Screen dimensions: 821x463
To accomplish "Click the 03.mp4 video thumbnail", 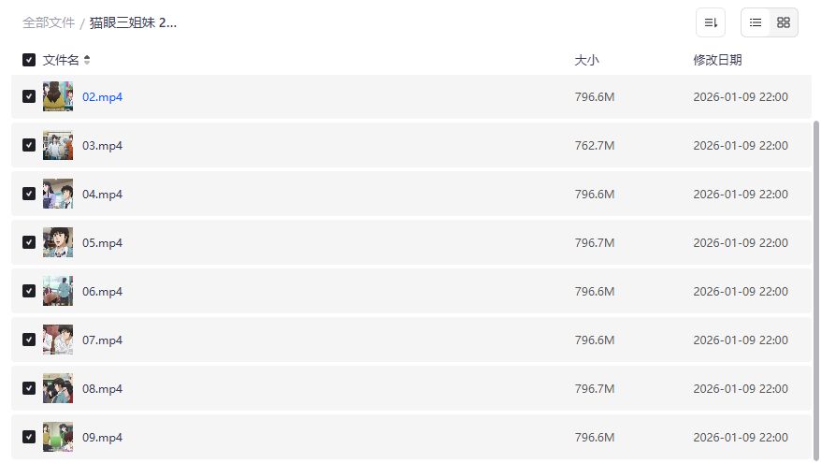I will tap(58, 145).
